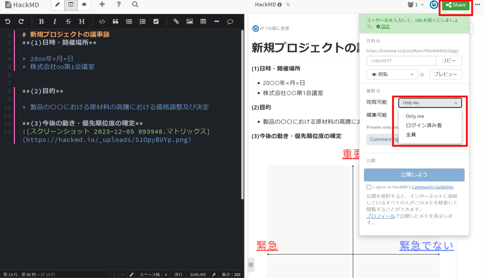Click the insert image icon
Image resolution: width=484 pixels, height=278 pixels.
click(x=190, y=22)
